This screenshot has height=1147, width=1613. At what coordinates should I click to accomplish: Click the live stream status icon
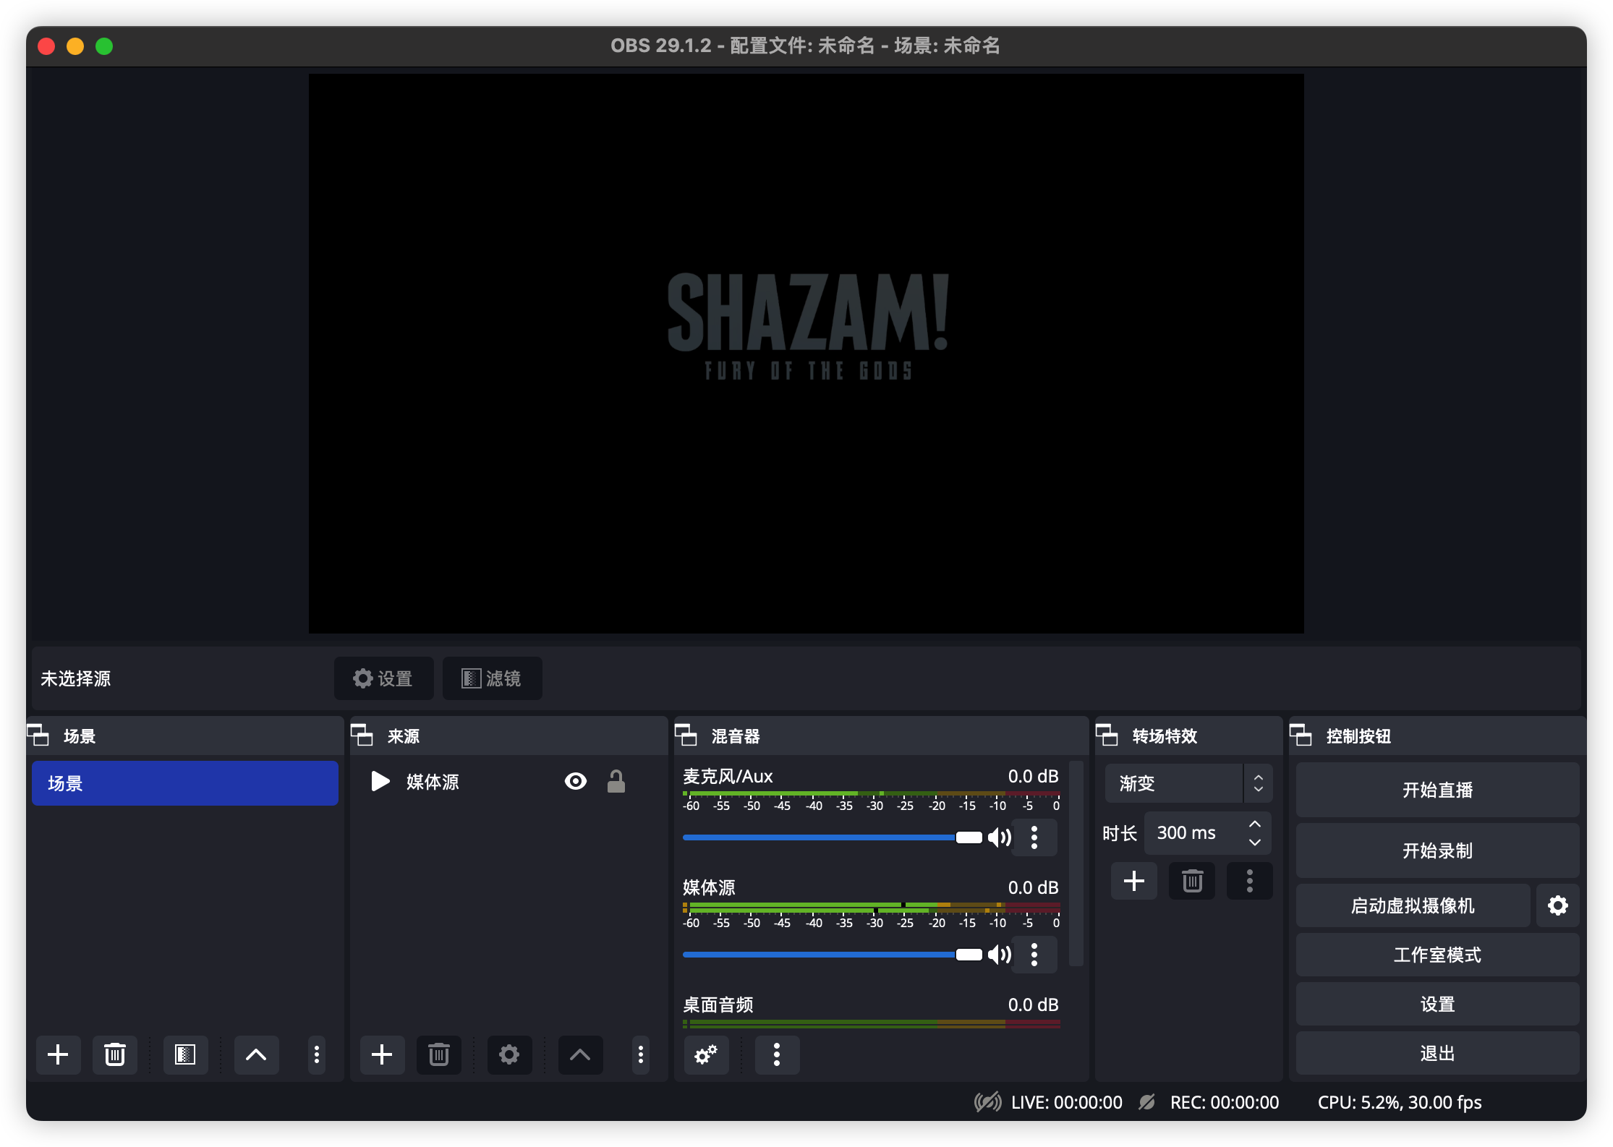(987, 1102)
